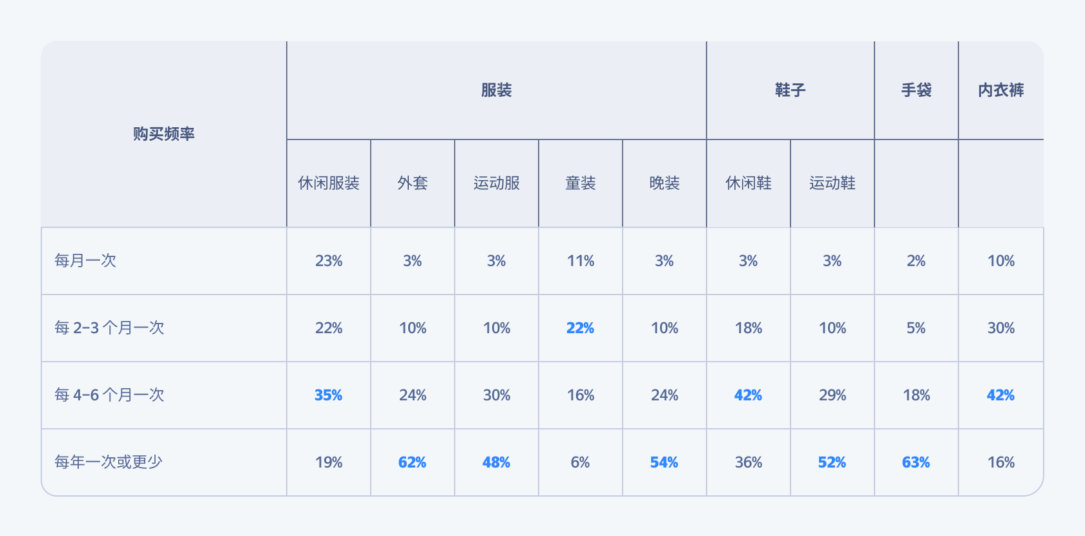Image resolution: width=1085 pixels, height=536 pixels.
Task: Click the 内衣裤 column header
Action: [x=1000, y=90]
